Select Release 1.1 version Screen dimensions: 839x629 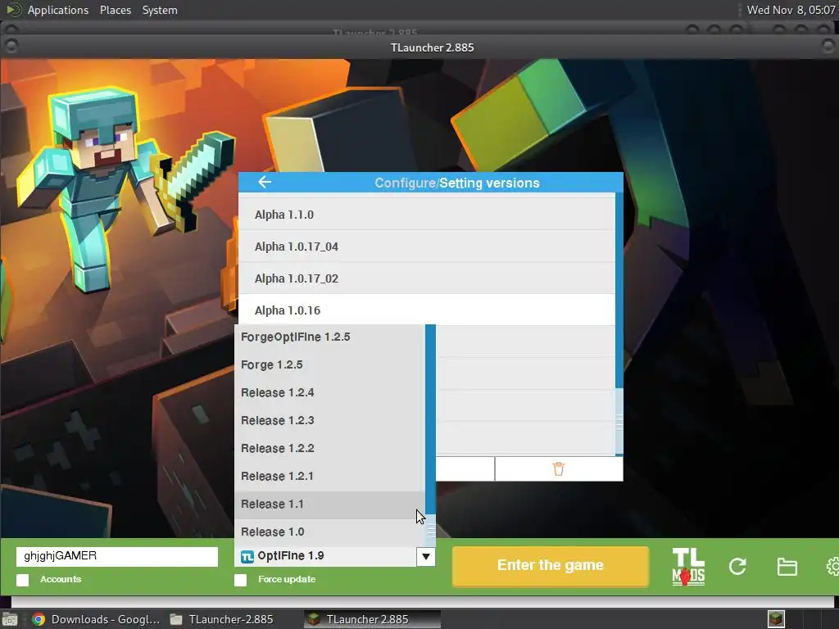329,505
